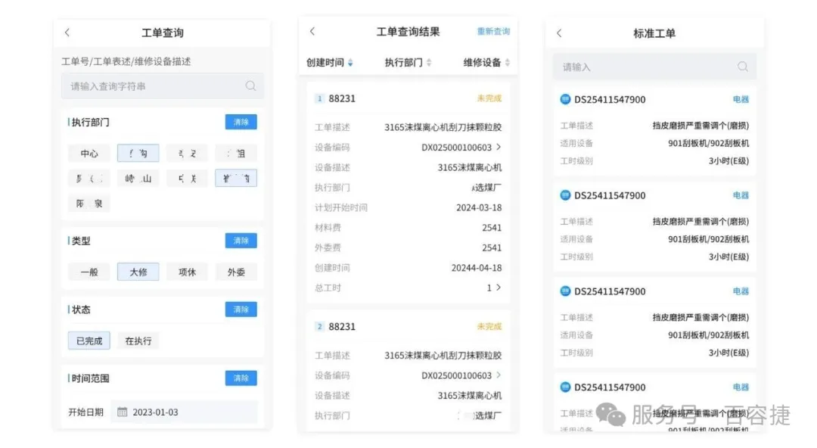The width and height of the screenshot is (817, 448).
Task: Select 在执行 status option
Action: tap(138, 341)
